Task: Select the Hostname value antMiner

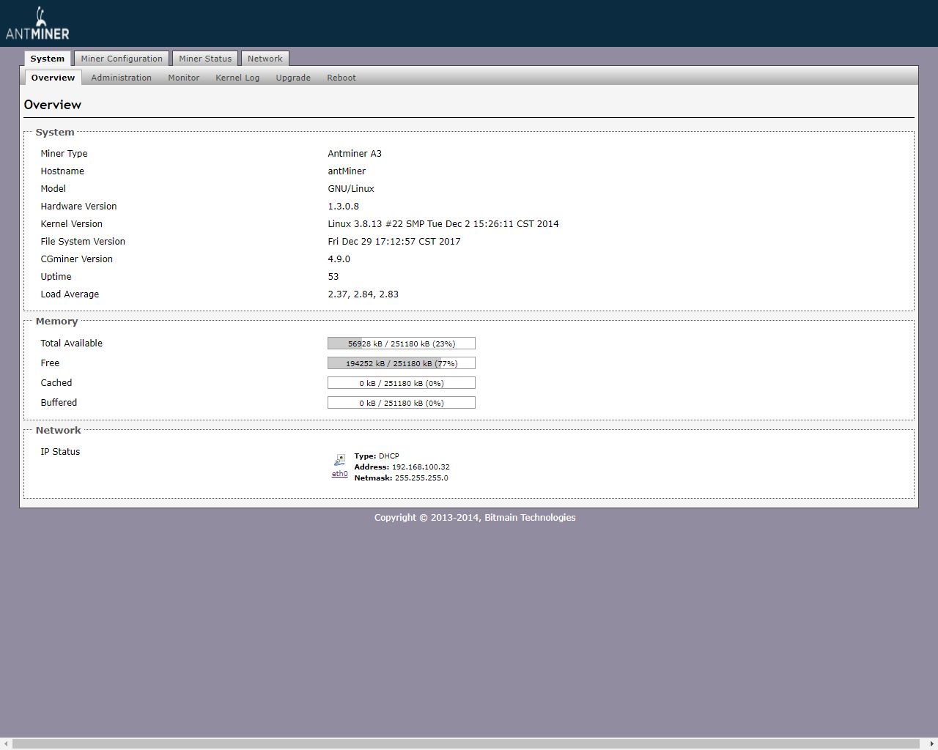Action: coord(347,171)
